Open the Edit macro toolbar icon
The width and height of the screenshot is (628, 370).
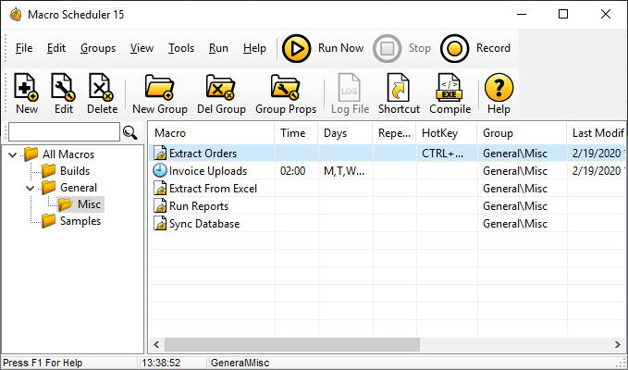point(64,88)
